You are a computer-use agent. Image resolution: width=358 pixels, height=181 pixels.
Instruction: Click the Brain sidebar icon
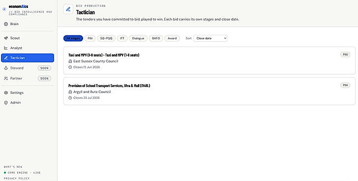(6, 24)
